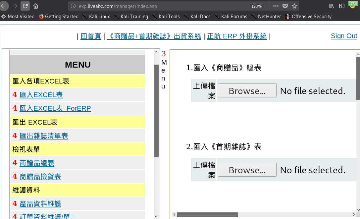Screen dimensions: 360x219
Task: Click the Sign Out link
Action: (344, 36)
